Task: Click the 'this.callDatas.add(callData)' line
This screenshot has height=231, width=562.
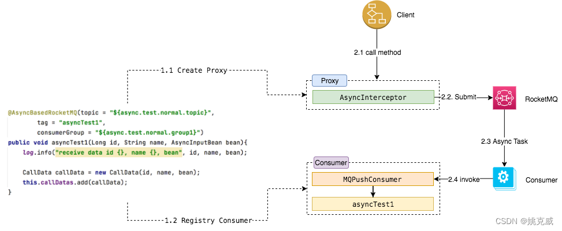Action: [75, 182]
